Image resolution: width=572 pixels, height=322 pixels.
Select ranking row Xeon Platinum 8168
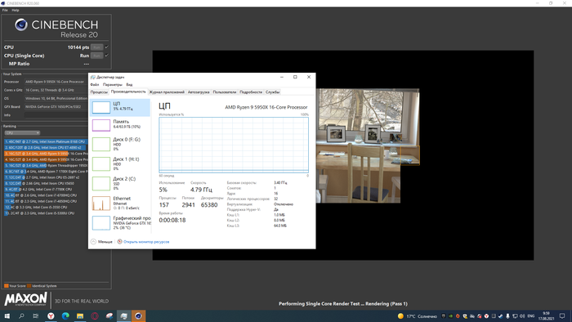46,141
